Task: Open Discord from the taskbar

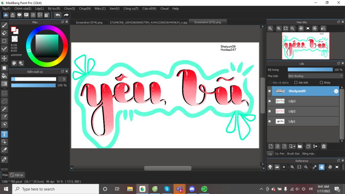Action: 192,189
